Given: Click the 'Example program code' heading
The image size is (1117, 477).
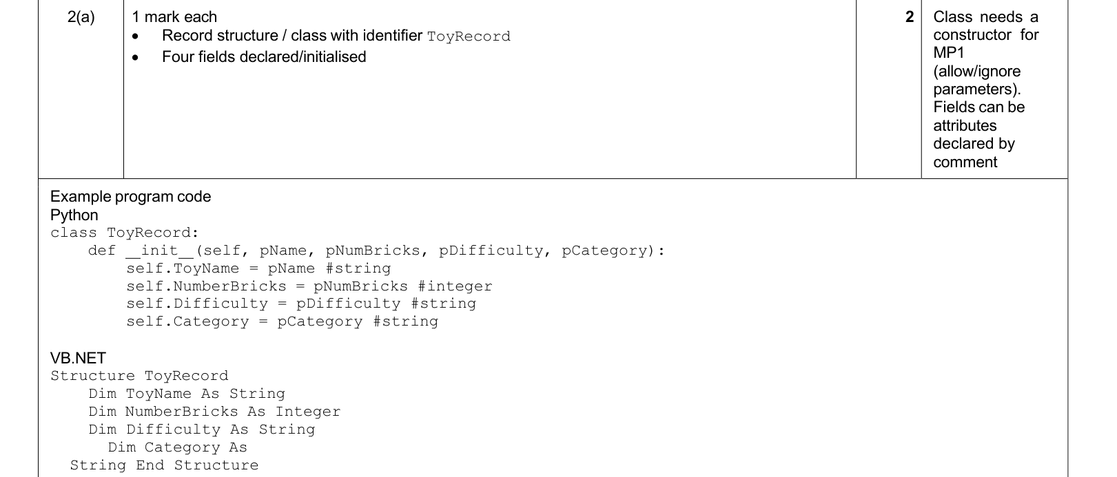Looking at the screenshot, I should [x=131, y=197].
